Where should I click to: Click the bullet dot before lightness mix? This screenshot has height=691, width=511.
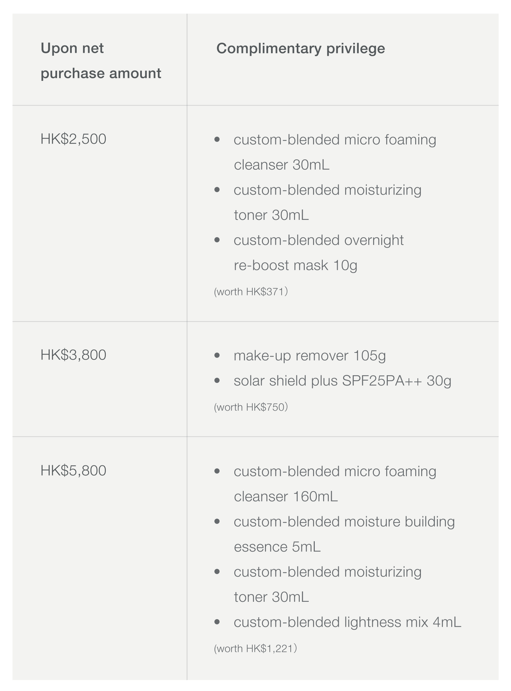pos(217,622)
